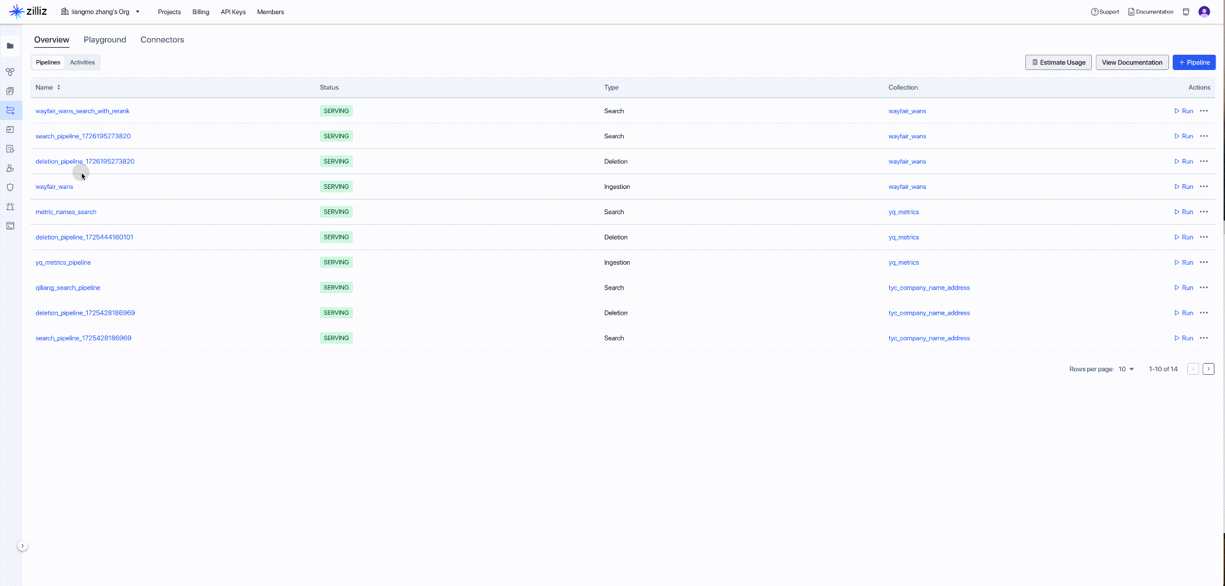Click the user avatar profile icon

coord(1204,12)
